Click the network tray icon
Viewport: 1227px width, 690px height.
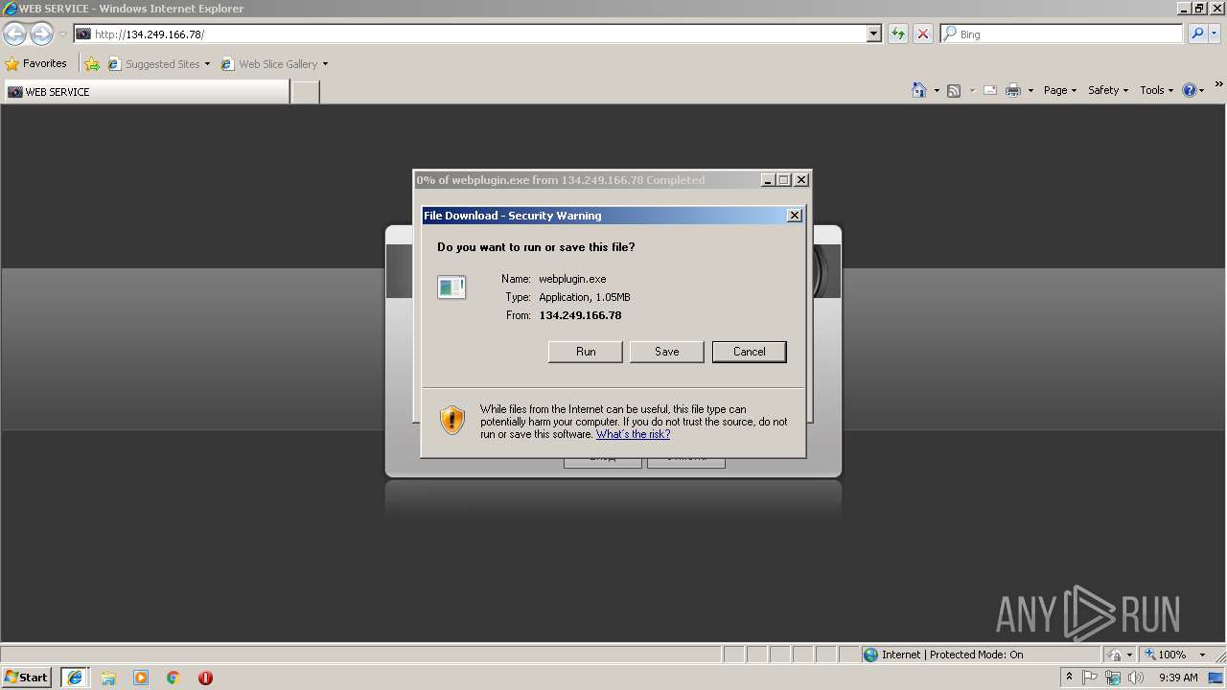pyautogui.click(x=1113, y=678)
